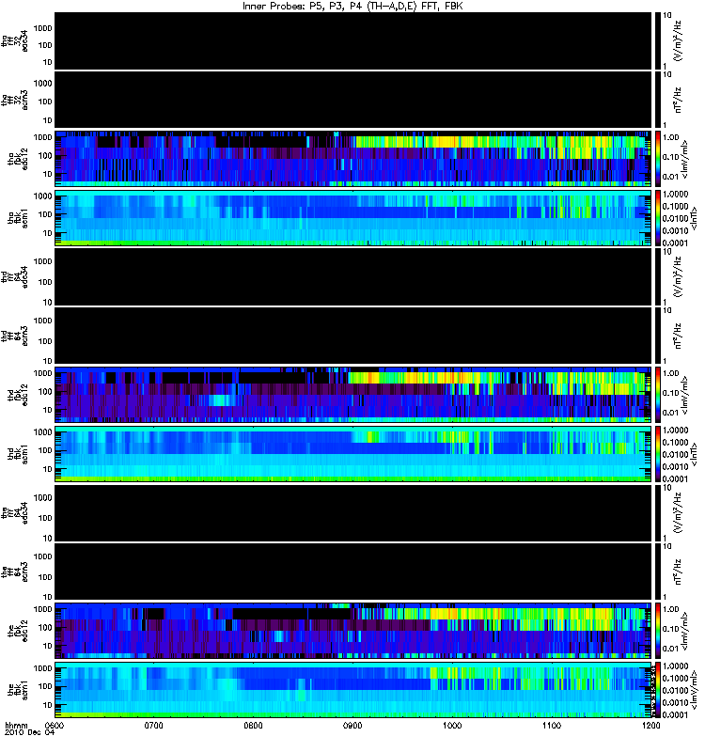Click the nT²/Hz unit label of thd scm3
705x752 pixels.
(679, 336)
